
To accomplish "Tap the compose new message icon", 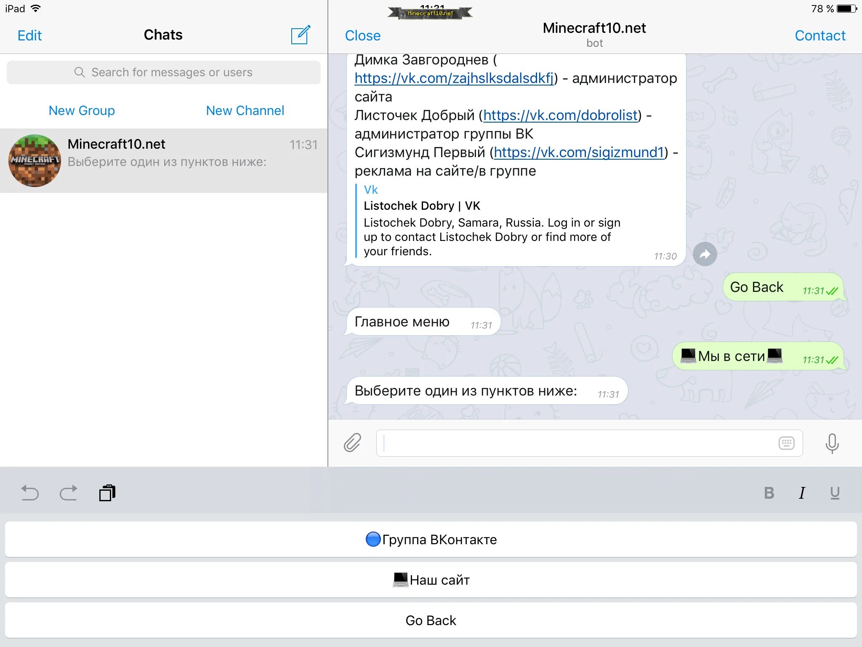I will point(301,35).
